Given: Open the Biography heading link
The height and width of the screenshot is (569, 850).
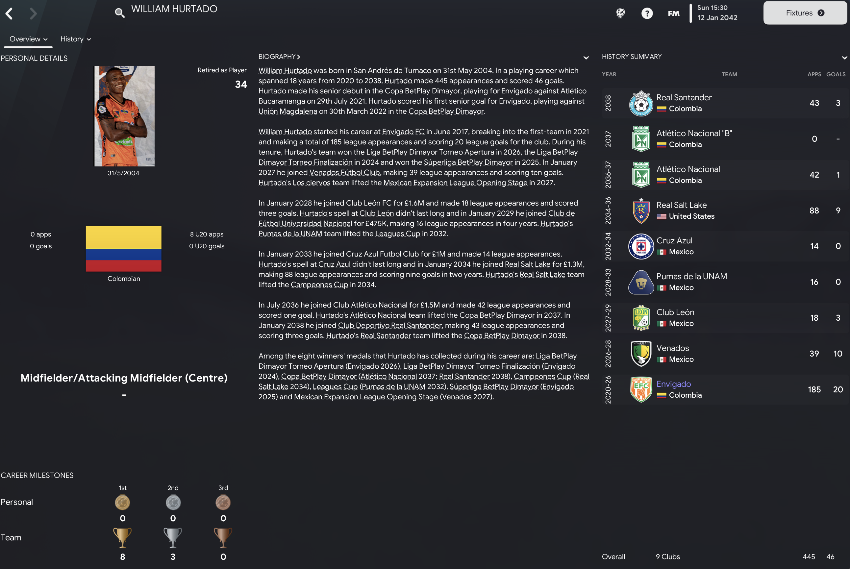Looking at the screenshot, I should (279, 57).
